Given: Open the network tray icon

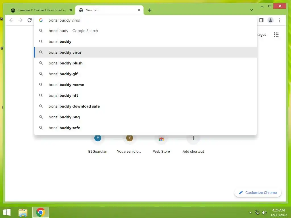Looking at the screenshot, I should (257, 212).
